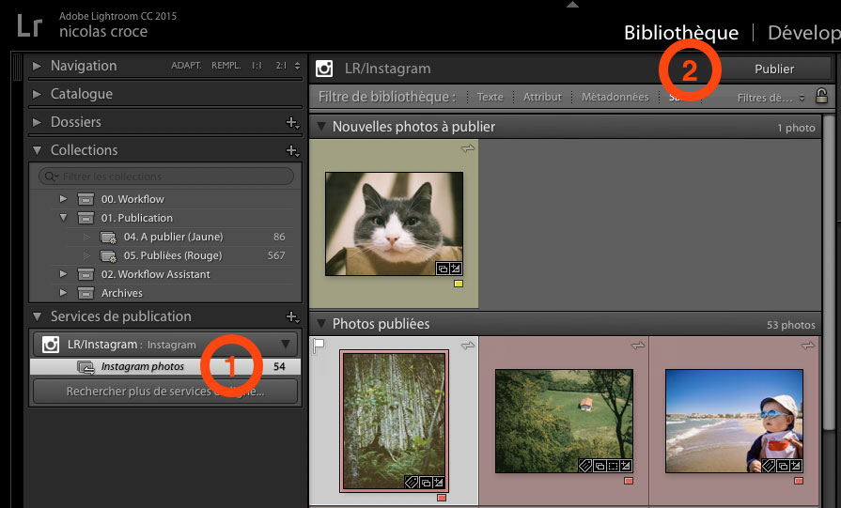Viewport: 841px width, 508px height.
Task: Click the plus icon for Services de publication
Action: (291, 317)
